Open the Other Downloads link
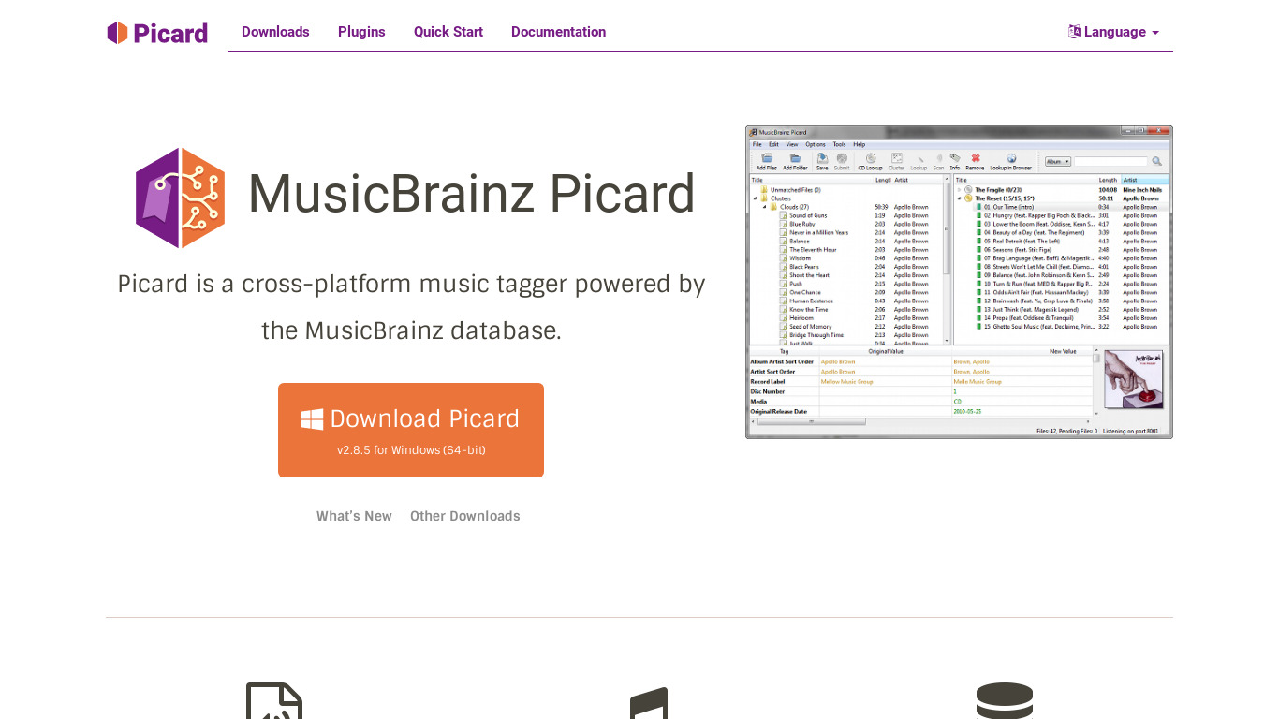 [465, 516]
